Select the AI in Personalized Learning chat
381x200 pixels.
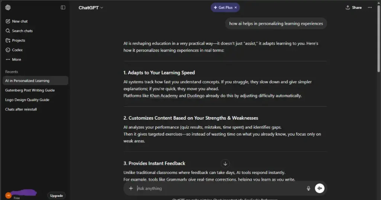coord(35,81)
